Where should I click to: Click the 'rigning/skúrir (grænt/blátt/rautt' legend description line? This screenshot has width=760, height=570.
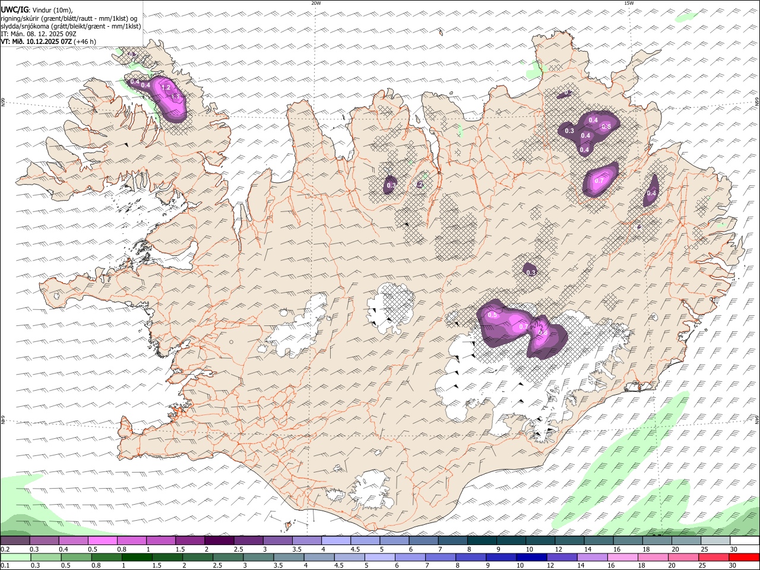68,18
